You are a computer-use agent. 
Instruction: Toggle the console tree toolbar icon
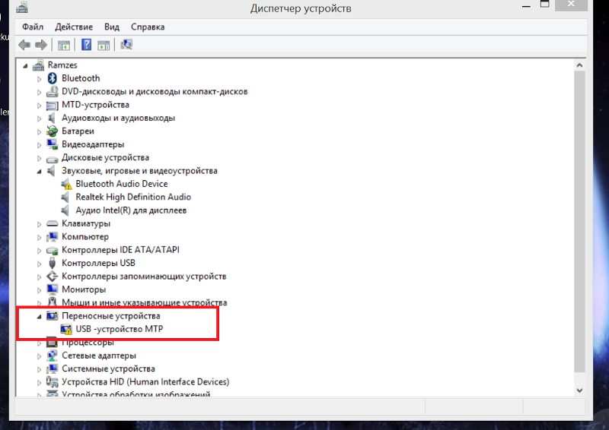(x=64, y=46)
